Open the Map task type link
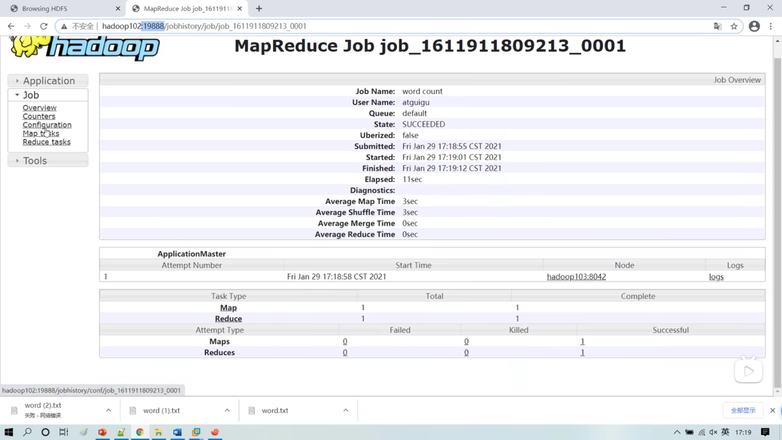Viewport: 782px width, 440px height. coord(228,308)
